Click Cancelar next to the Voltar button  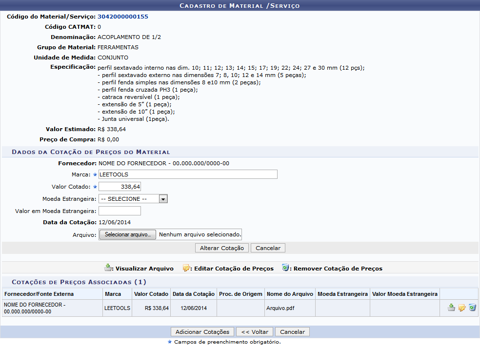[x=292, y=332]
